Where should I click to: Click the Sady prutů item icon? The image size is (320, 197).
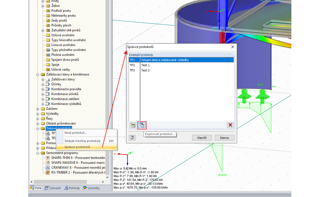48,20
